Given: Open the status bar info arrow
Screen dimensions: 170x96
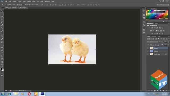Looking at the screenshot, I should 31,91.
